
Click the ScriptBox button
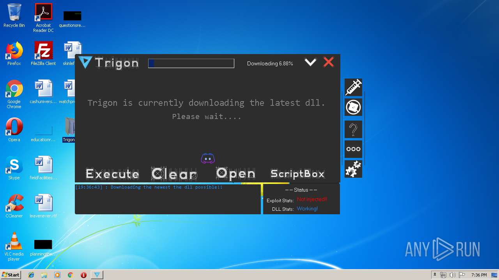(x=297, y=174)
